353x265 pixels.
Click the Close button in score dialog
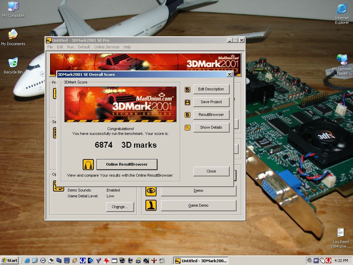211,171
